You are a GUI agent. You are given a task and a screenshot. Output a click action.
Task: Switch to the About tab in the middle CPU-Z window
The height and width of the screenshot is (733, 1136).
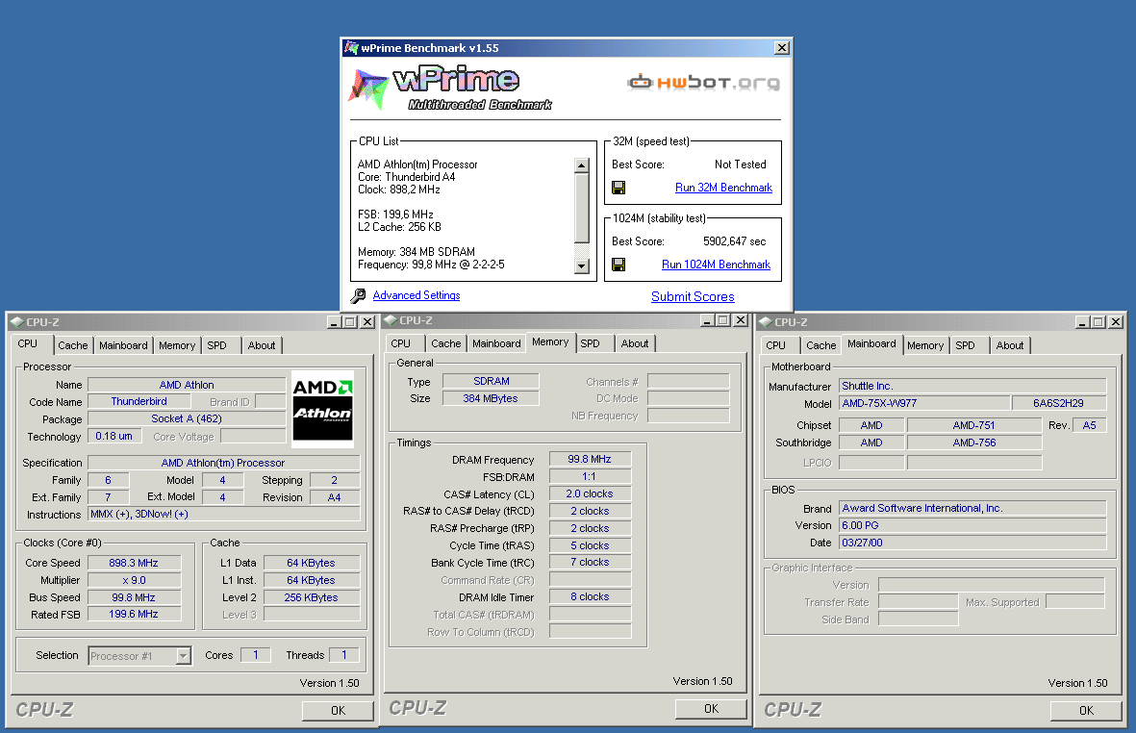(x=635, y=343)
